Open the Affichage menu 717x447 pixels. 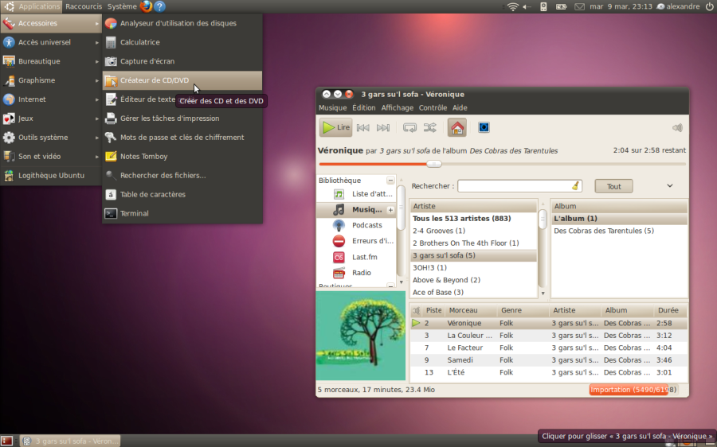[x=397, y=107]
